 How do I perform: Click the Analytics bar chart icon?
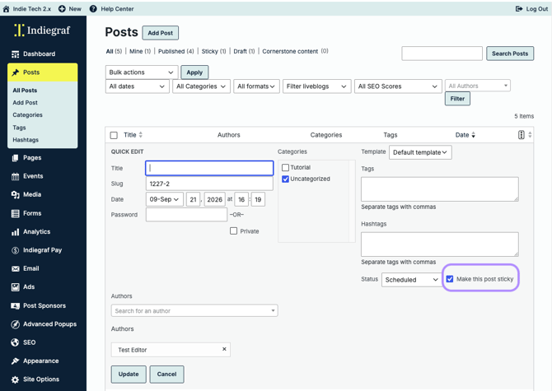tap(15, 231)
